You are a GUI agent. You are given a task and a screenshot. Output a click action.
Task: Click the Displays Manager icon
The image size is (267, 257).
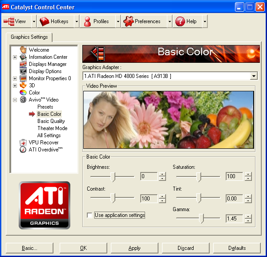[x=23, y=64]
